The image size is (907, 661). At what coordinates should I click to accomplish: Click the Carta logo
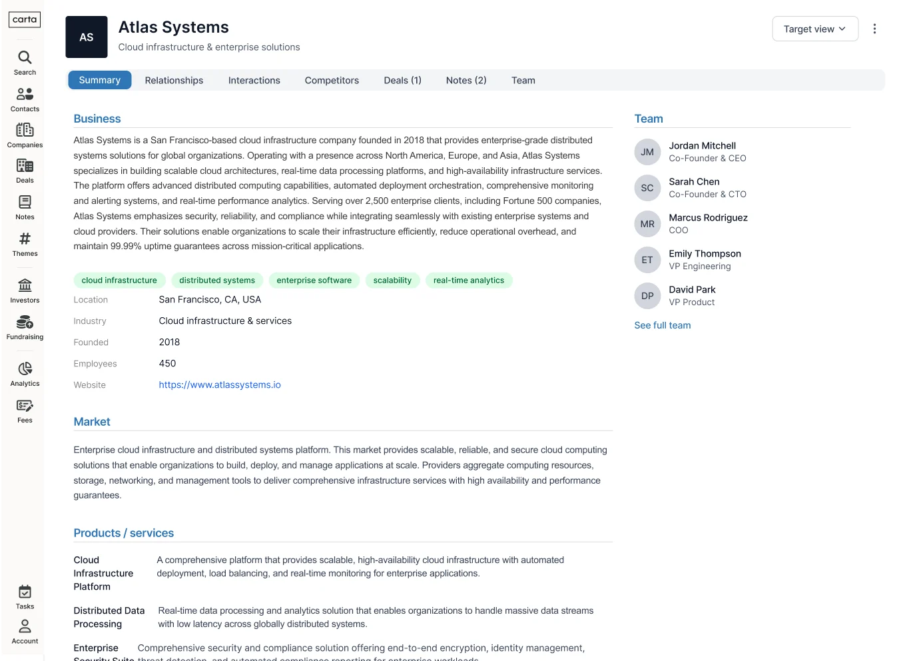point(25,19)
